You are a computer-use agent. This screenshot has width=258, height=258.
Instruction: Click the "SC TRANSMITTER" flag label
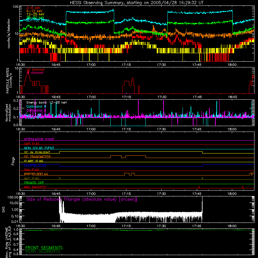37,156
